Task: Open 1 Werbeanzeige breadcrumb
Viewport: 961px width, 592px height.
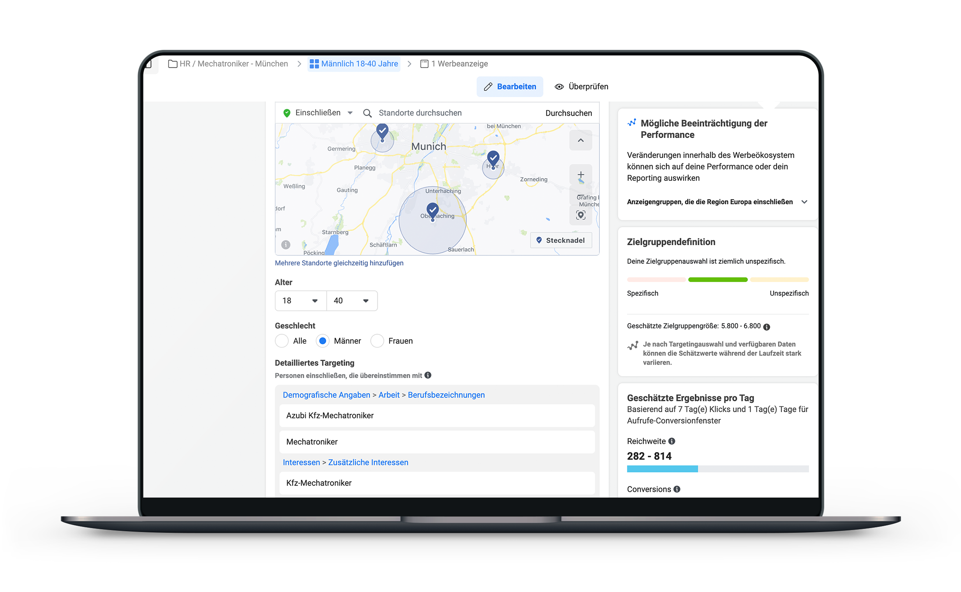Action: [454, 64]
